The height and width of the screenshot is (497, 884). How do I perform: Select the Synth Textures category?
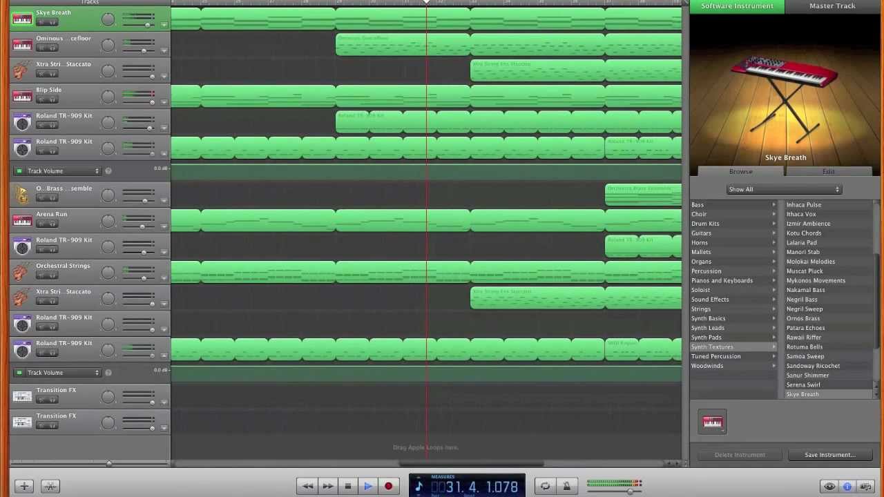(733, 347)
